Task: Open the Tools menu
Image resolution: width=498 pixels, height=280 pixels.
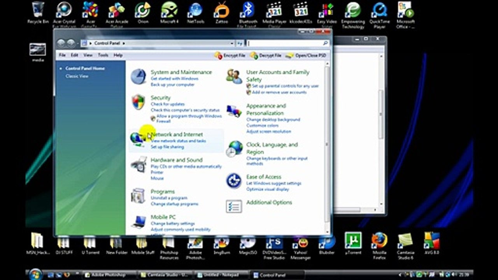Action: pos(103,55)
